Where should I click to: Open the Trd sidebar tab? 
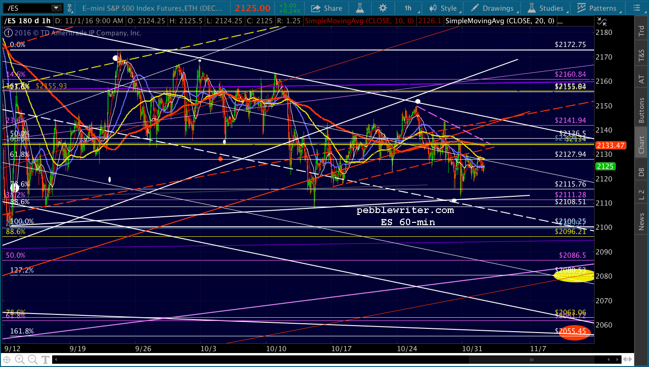coord(641,31)
